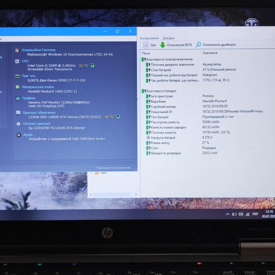
Task: Click the Перевірити оновлення link in Speccy
Action: [114, 168]
